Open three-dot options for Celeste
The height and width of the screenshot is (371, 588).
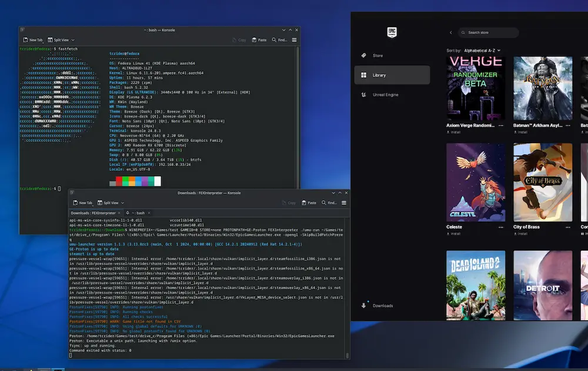point(501,227)
